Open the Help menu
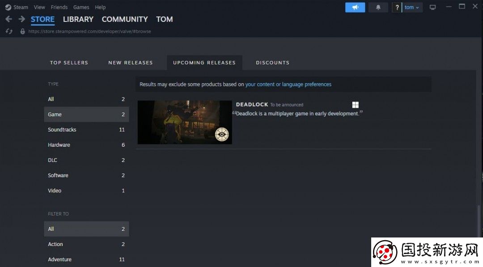Viewport: 483px width, 267px height. click(100, 7)
